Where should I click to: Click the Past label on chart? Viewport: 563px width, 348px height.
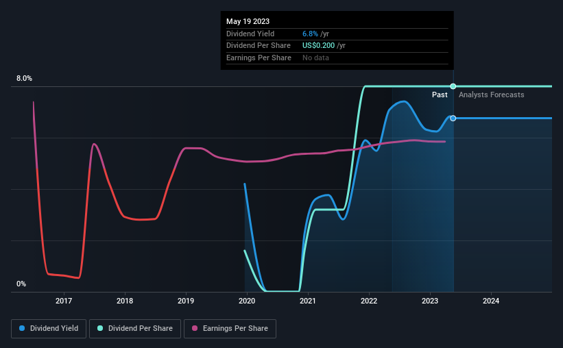point(440,95)
